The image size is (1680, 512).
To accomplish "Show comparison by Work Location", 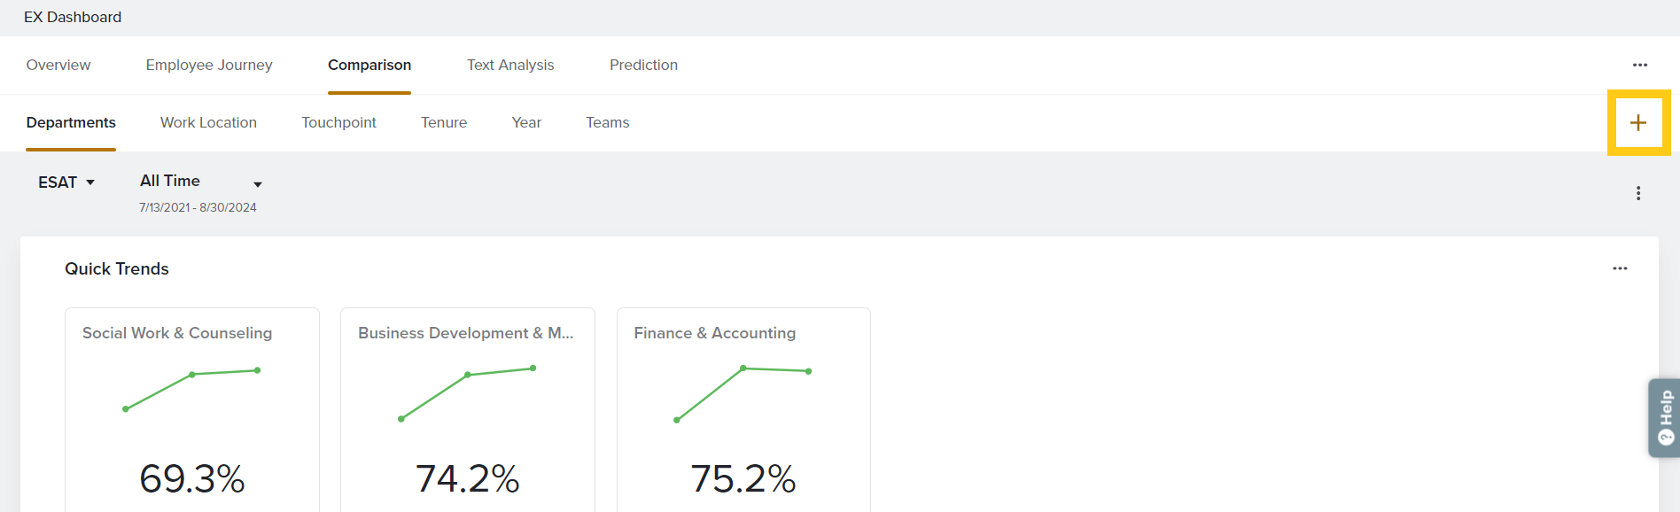I will click(x=208, y=122).
